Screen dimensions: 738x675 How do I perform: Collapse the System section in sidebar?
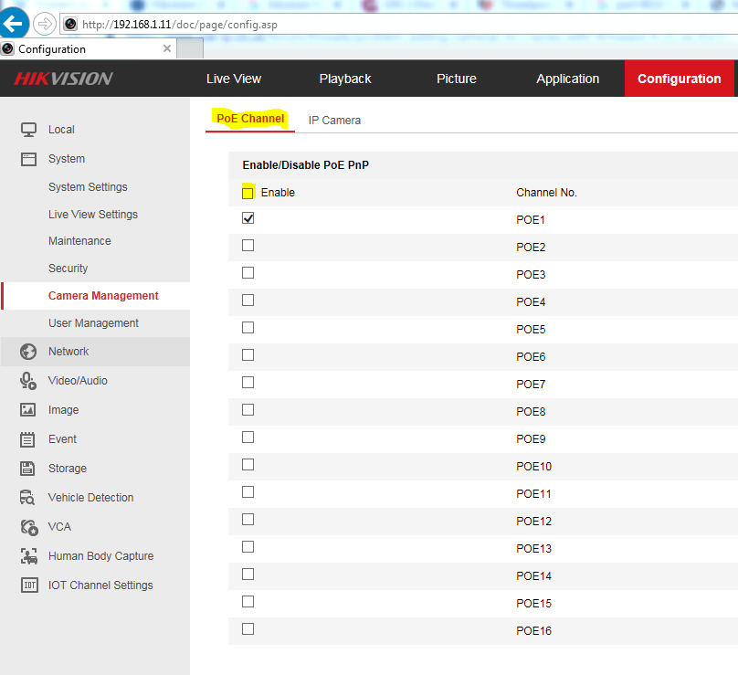coord(67,159)
